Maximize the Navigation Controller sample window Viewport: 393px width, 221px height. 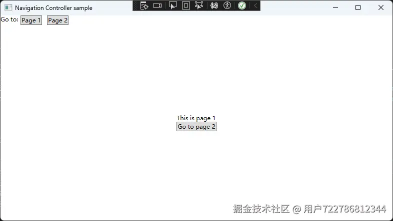[x=358, y=8]
